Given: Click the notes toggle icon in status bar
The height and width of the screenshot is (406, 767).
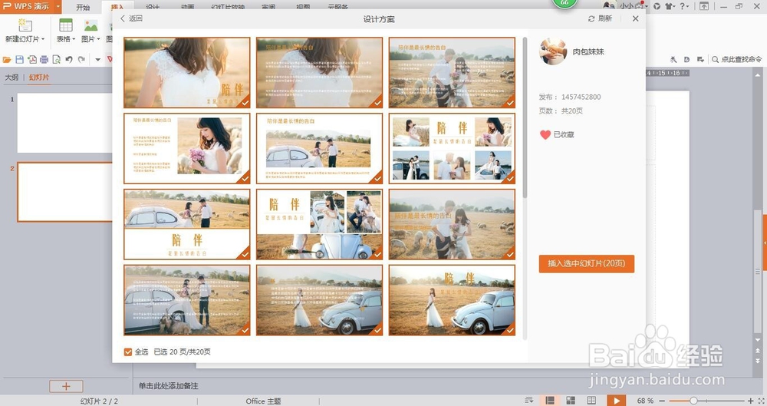Looking at the screenshot, I should point(528,400).
